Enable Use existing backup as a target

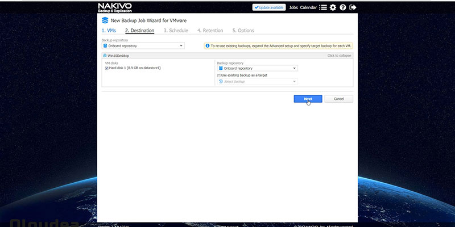tap(219, 75)
